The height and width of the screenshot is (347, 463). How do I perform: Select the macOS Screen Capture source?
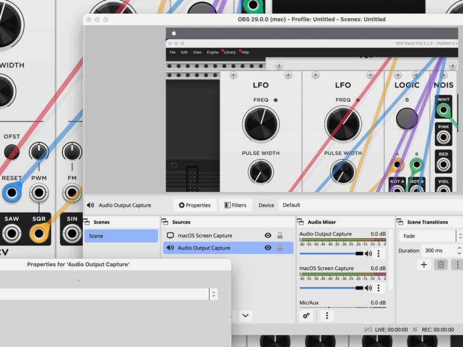[205, 235]
